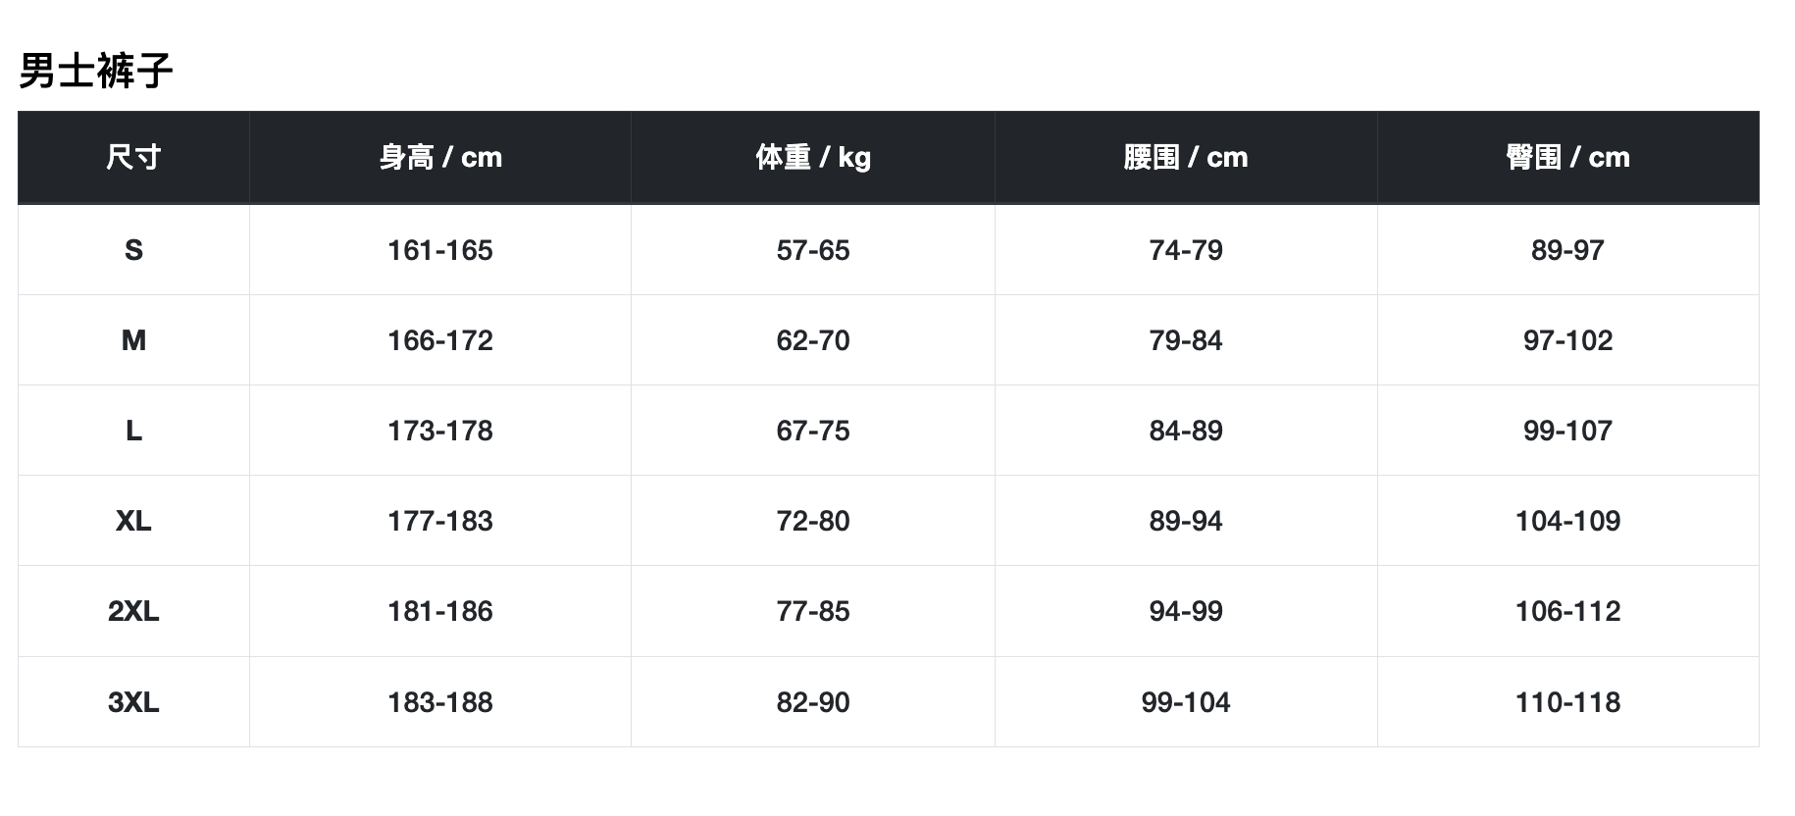The image size is (1795, 816).
Task: Select the 腰围 / cm column header
Action: tap(1185, 157)
